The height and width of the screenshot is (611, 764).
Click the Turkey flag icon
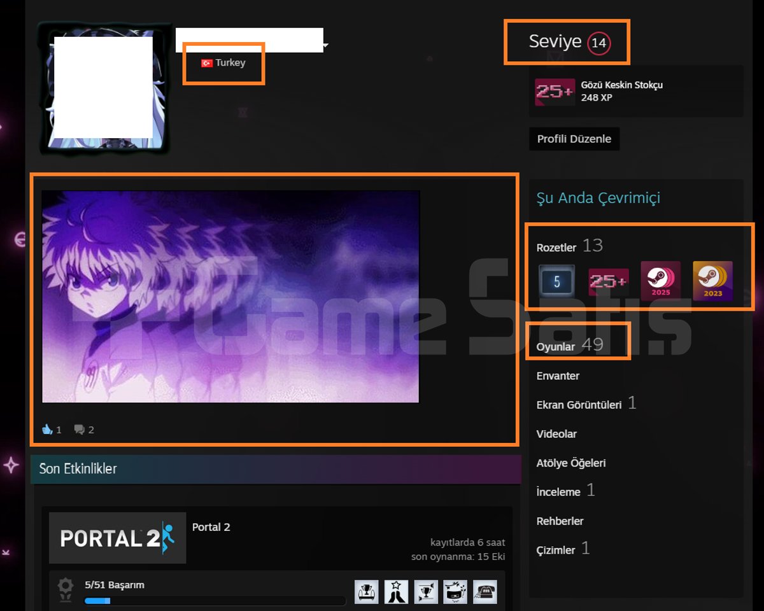(207, 63)
